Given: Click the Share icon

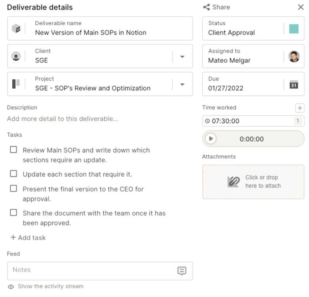Looking at the screenshot, I should point(206,7).
